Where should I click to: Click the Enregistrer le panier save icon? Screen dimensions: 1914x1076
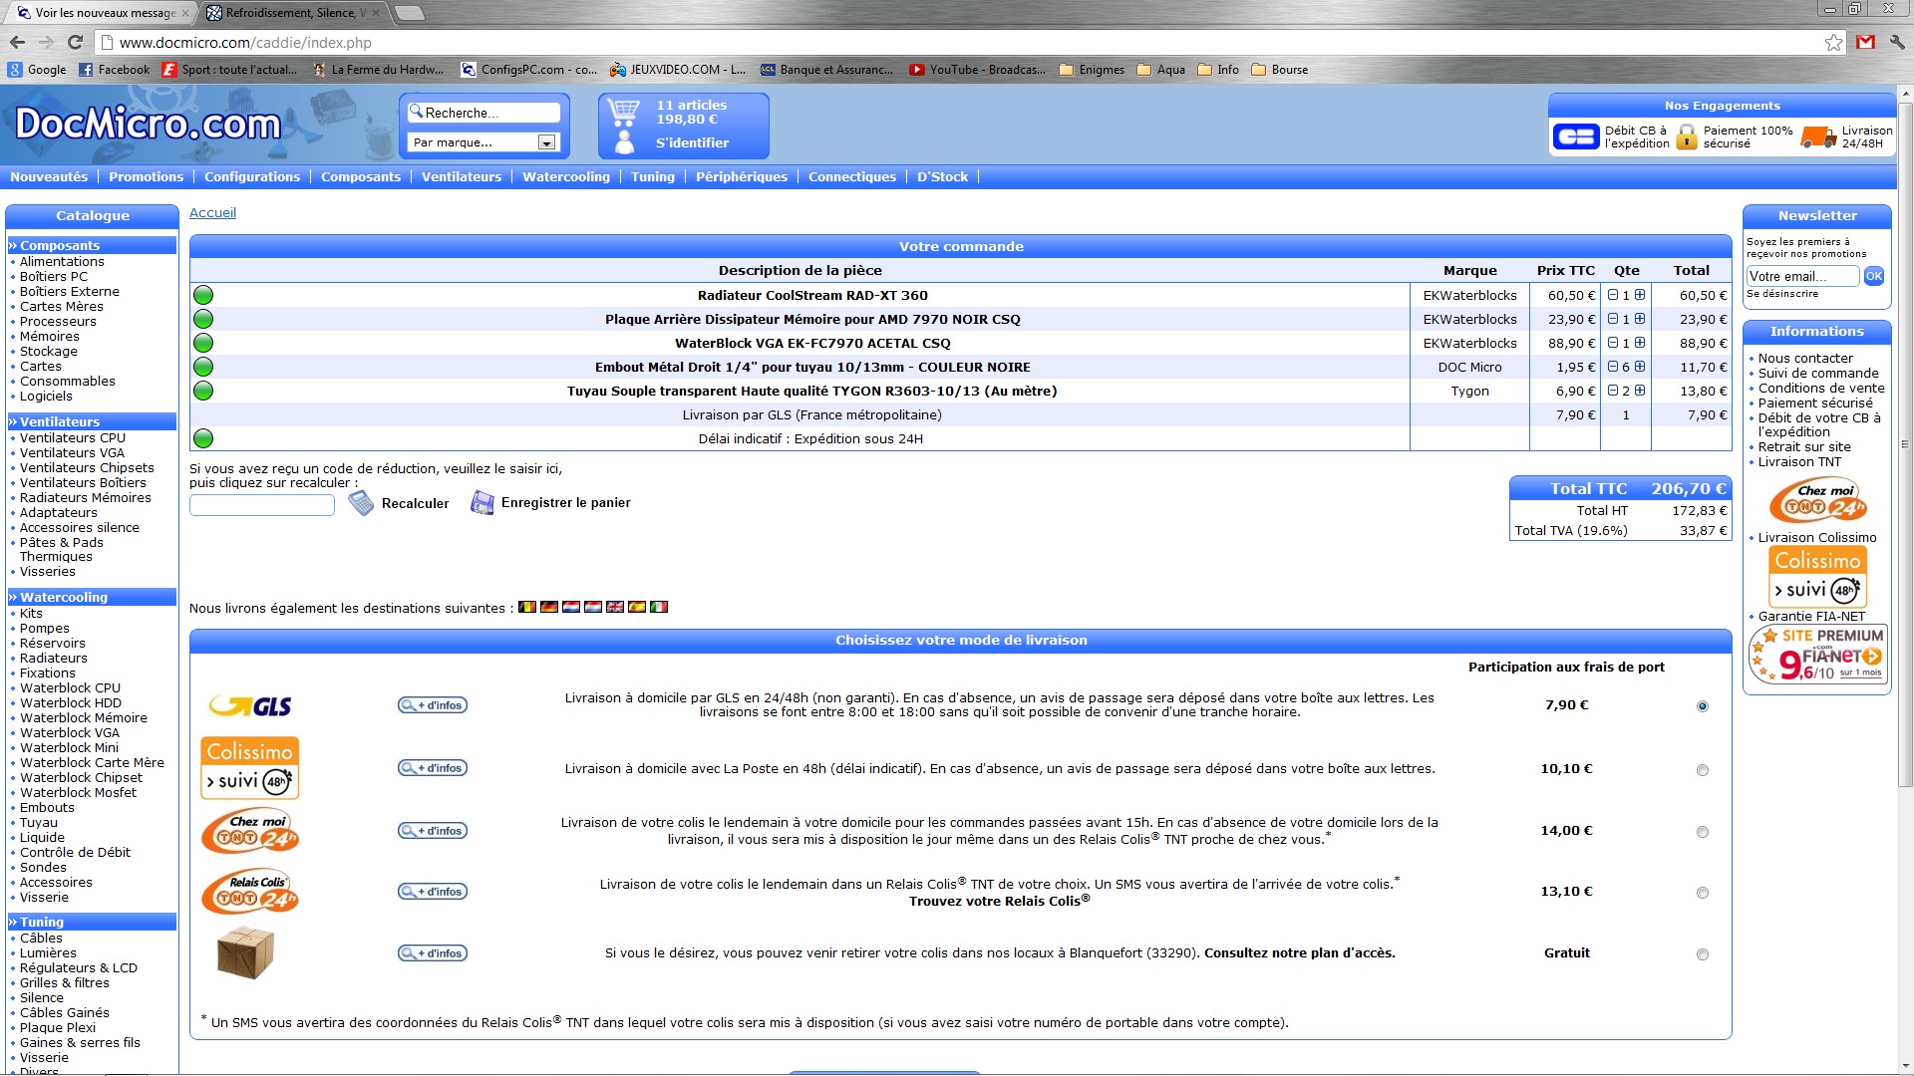point(482,503)
